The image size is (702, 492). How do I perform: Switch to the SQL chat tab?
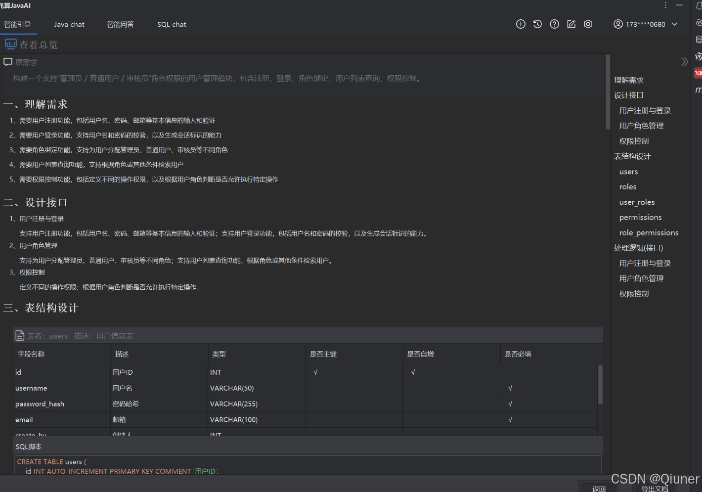(172, 24)
